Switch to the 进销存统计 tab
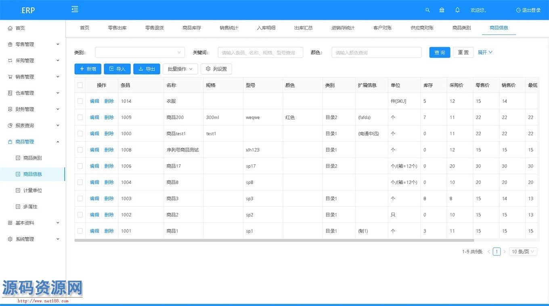Viewport: 549px width, 306px height. [x=343, y=28]
